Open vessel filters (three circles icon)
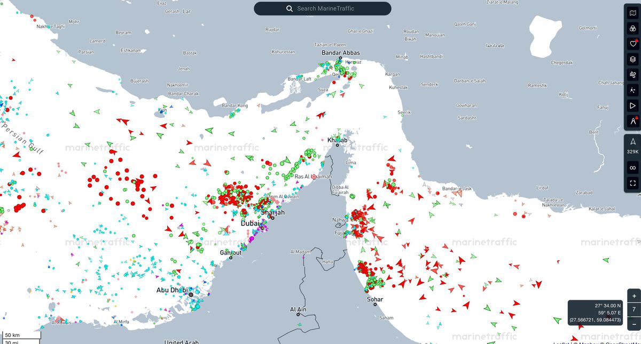Screen dimensions: 641x344 [x=632, y=28]
